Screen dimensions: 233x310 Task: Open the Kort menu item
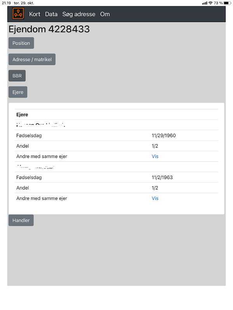click(35, 14)
